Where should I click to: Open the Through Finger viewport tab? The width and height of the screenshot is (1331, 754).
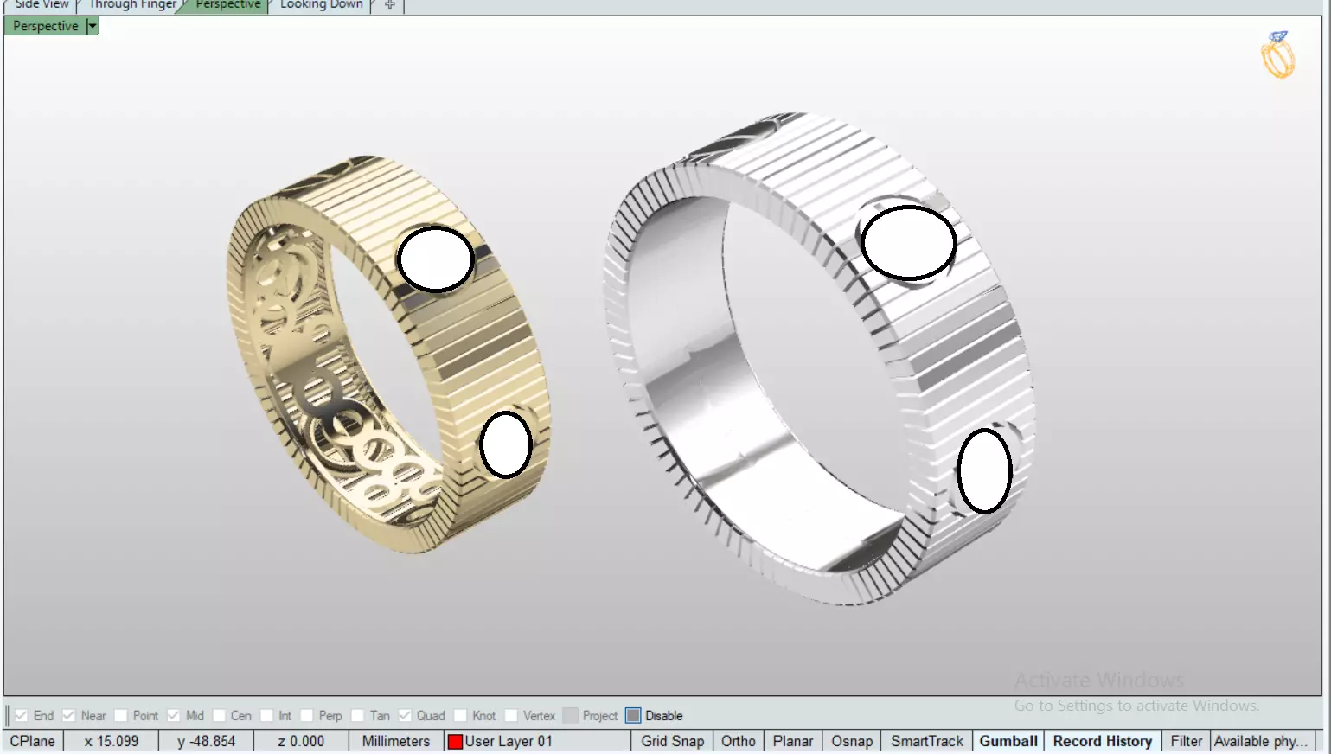tap(133, 5)
